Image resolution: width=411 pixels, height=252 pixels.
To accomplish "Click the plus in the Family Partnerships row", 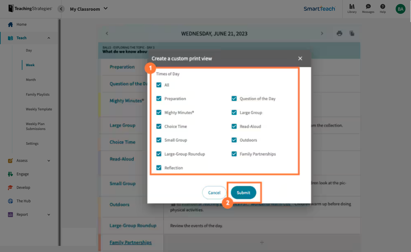I will click(262, 242).
